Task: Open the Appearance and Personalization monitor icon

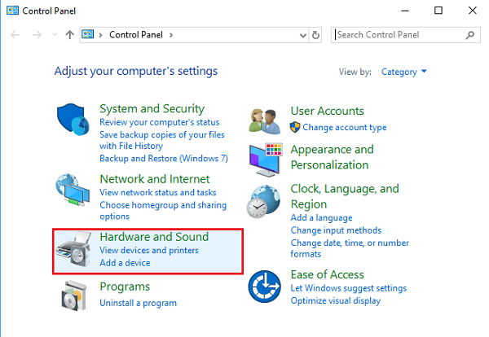Action: [x=267, y=159]
